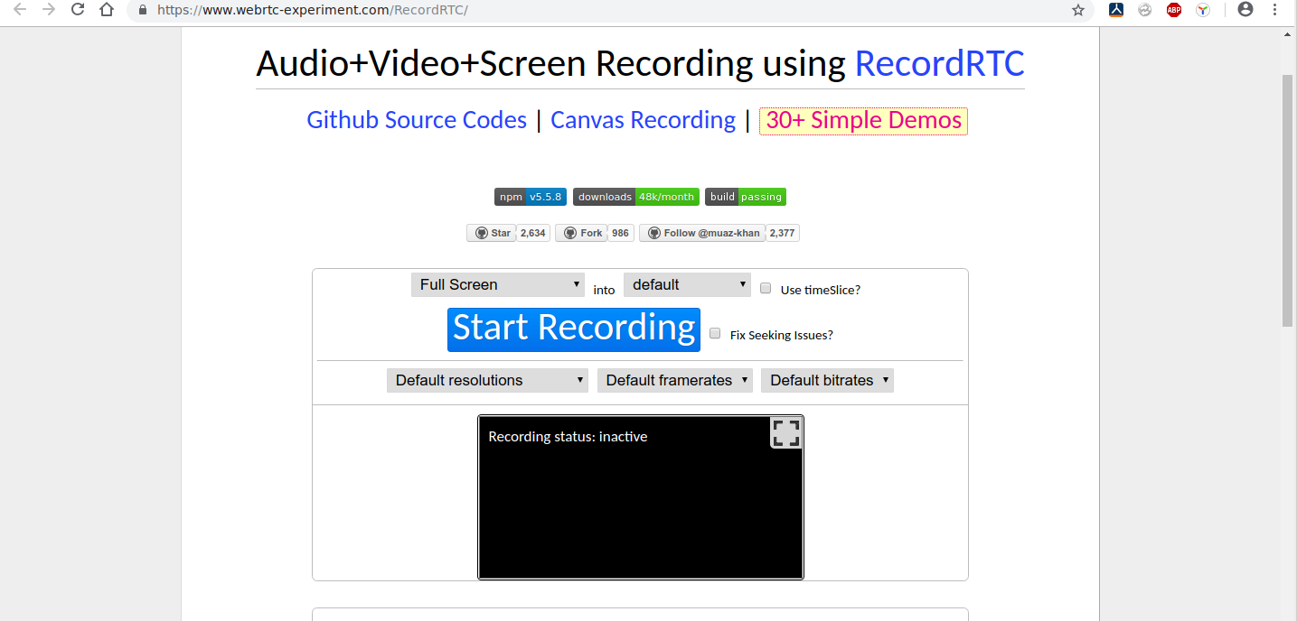Open the 30+ Simple Demos link
The width and height of the screenshot is (1297, 621).
(x=863, y=120)
